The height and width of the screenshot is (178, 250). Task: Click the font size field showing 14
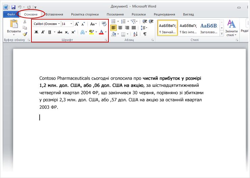(x=65, y=24)
